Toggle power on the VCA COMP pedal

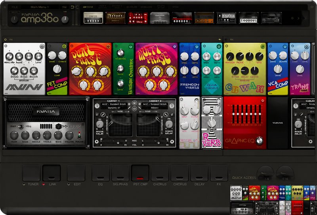285,47
